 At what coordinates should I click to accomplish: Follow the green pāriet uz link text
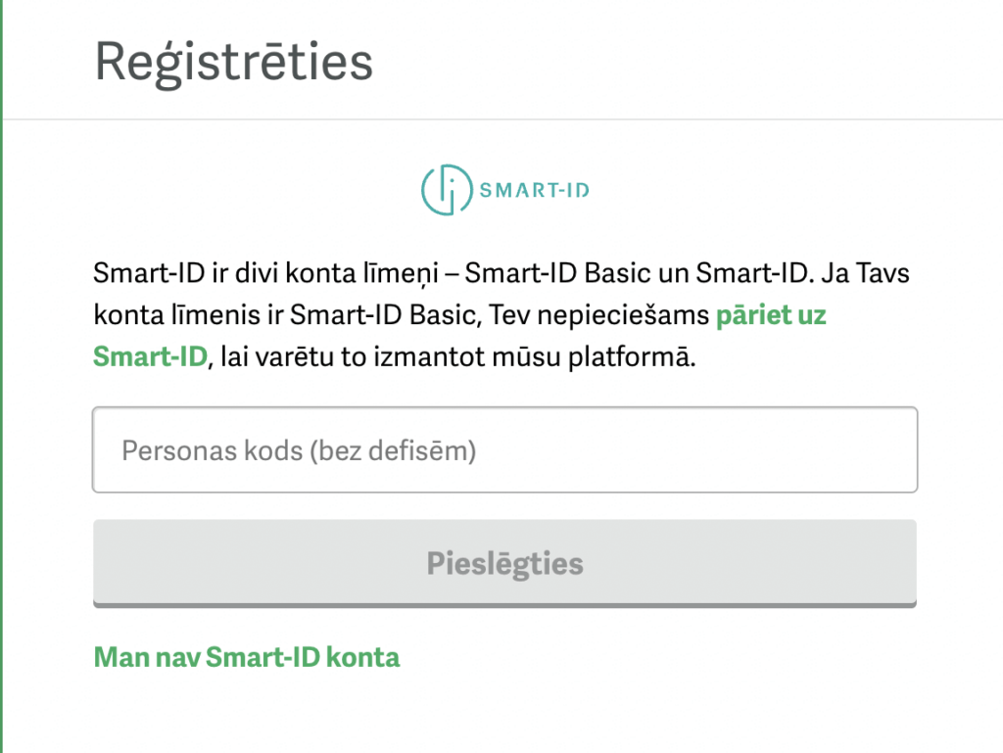[x=771, y=315]
